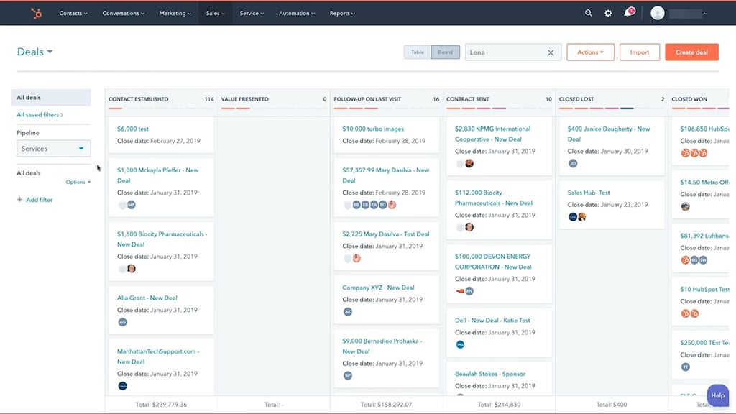Open the Help chat bubble
Image resolution: width=736 pixels, height=414 pixels.
pyautogui.click(x=718, y=395)
